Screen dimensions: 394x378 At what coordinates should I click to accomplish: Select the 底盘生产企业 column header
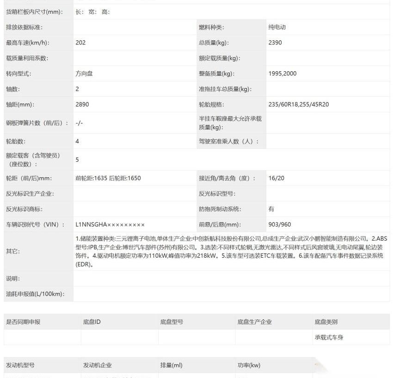tap(254, 322)
